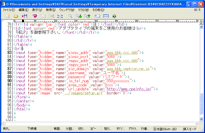Image resolution: width=205 pixels, height=133 pixels.
Task: Toggle the 挿入モード insert mode indicator
Action: [190, 129]
